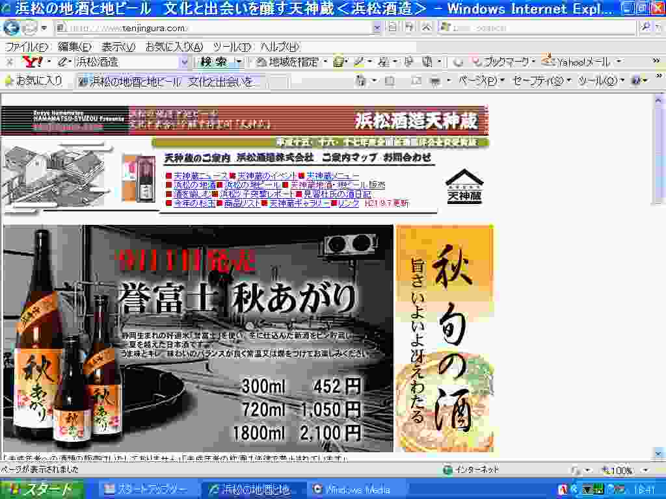Viewport: 666px width, 499px height.
Task: Expand the address bar URL history dropdown
Action: click(377, 28)
